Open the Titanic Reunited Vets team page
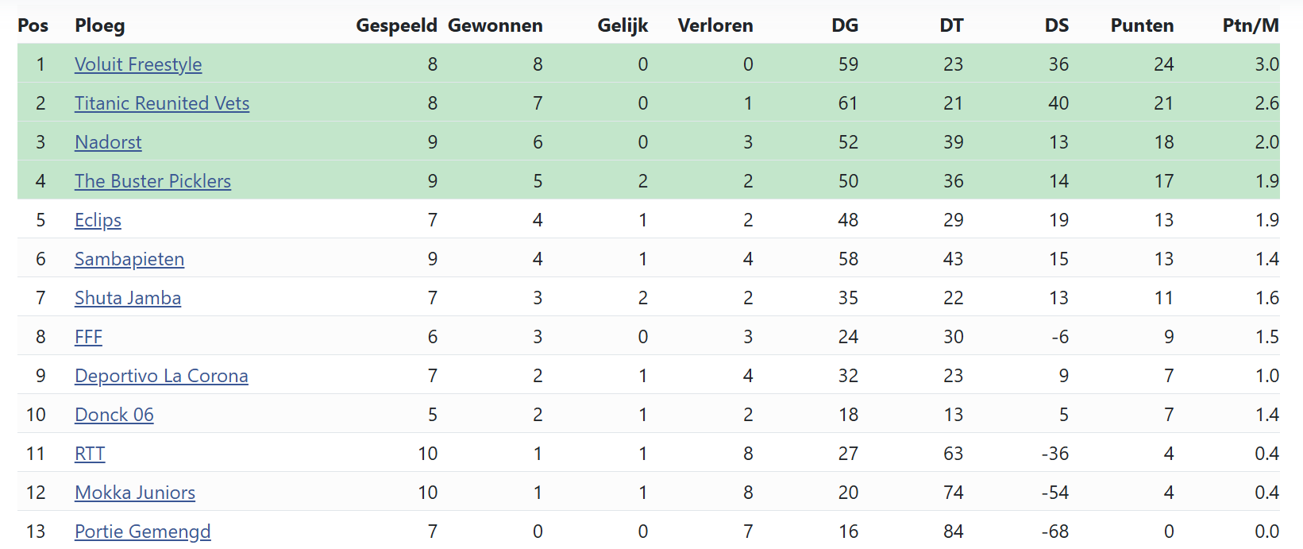 [162, 103]
